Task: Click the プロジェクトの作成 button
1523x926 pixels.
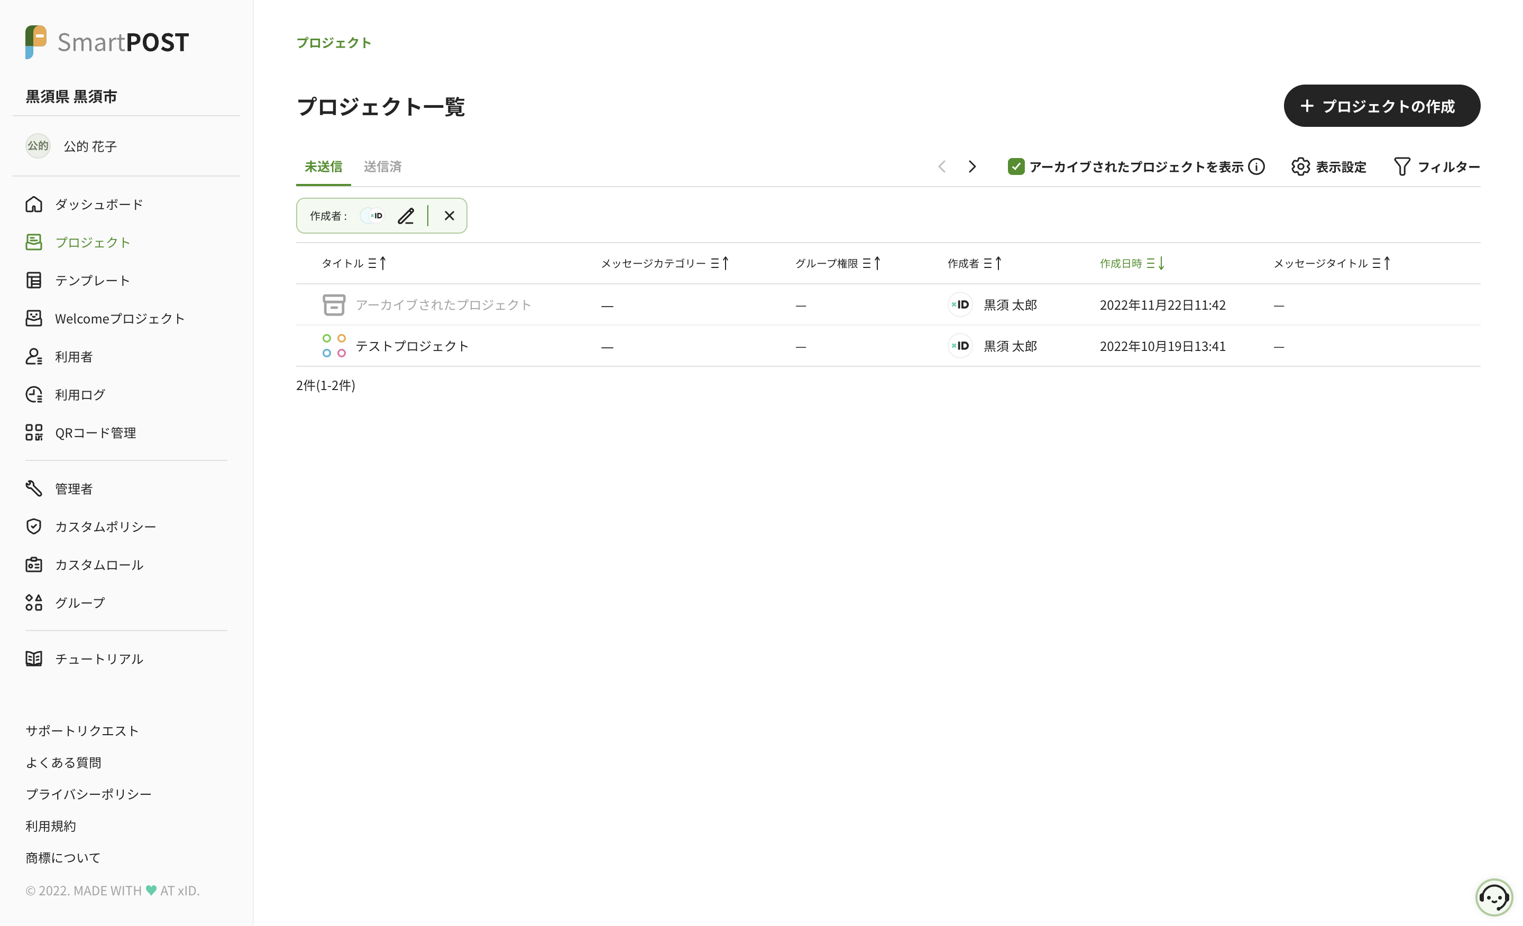Action: tap(1381, 106)
